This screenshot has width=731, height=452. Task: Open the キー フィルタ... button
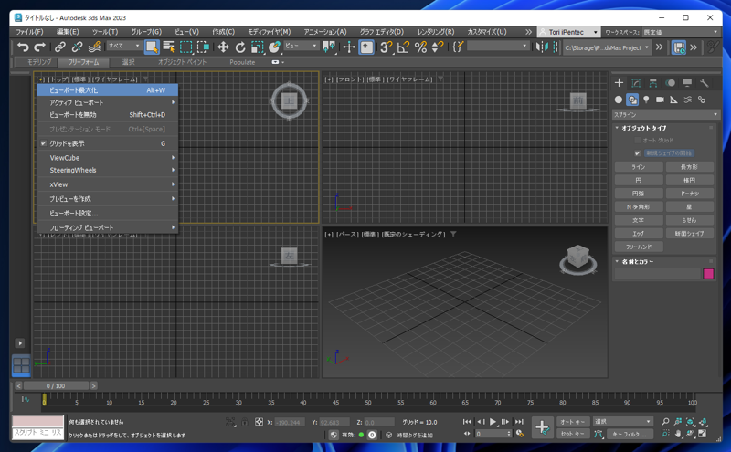pos(630,434)
